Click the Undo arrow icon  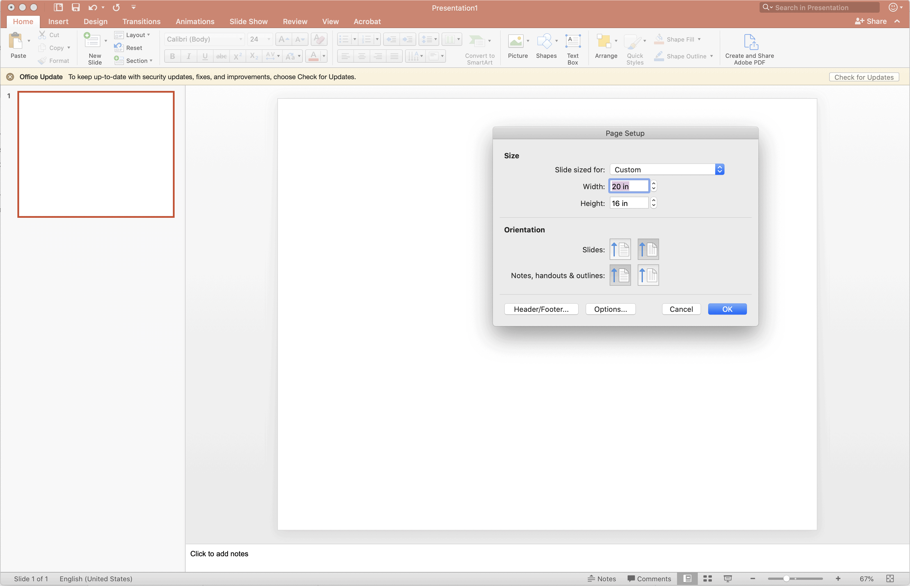tap(92, 7)
